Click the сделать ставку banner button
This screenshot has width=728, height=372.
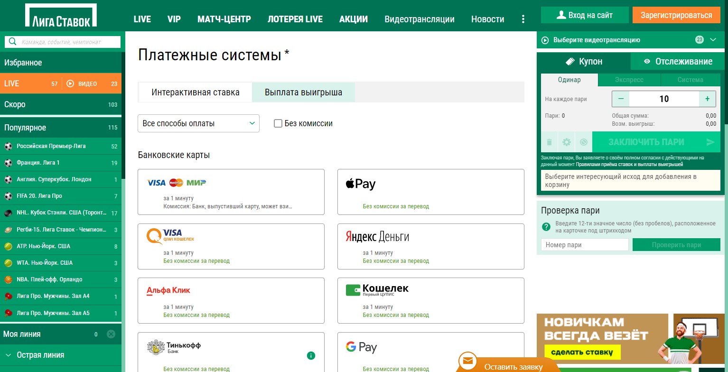(x=582, y=353)
